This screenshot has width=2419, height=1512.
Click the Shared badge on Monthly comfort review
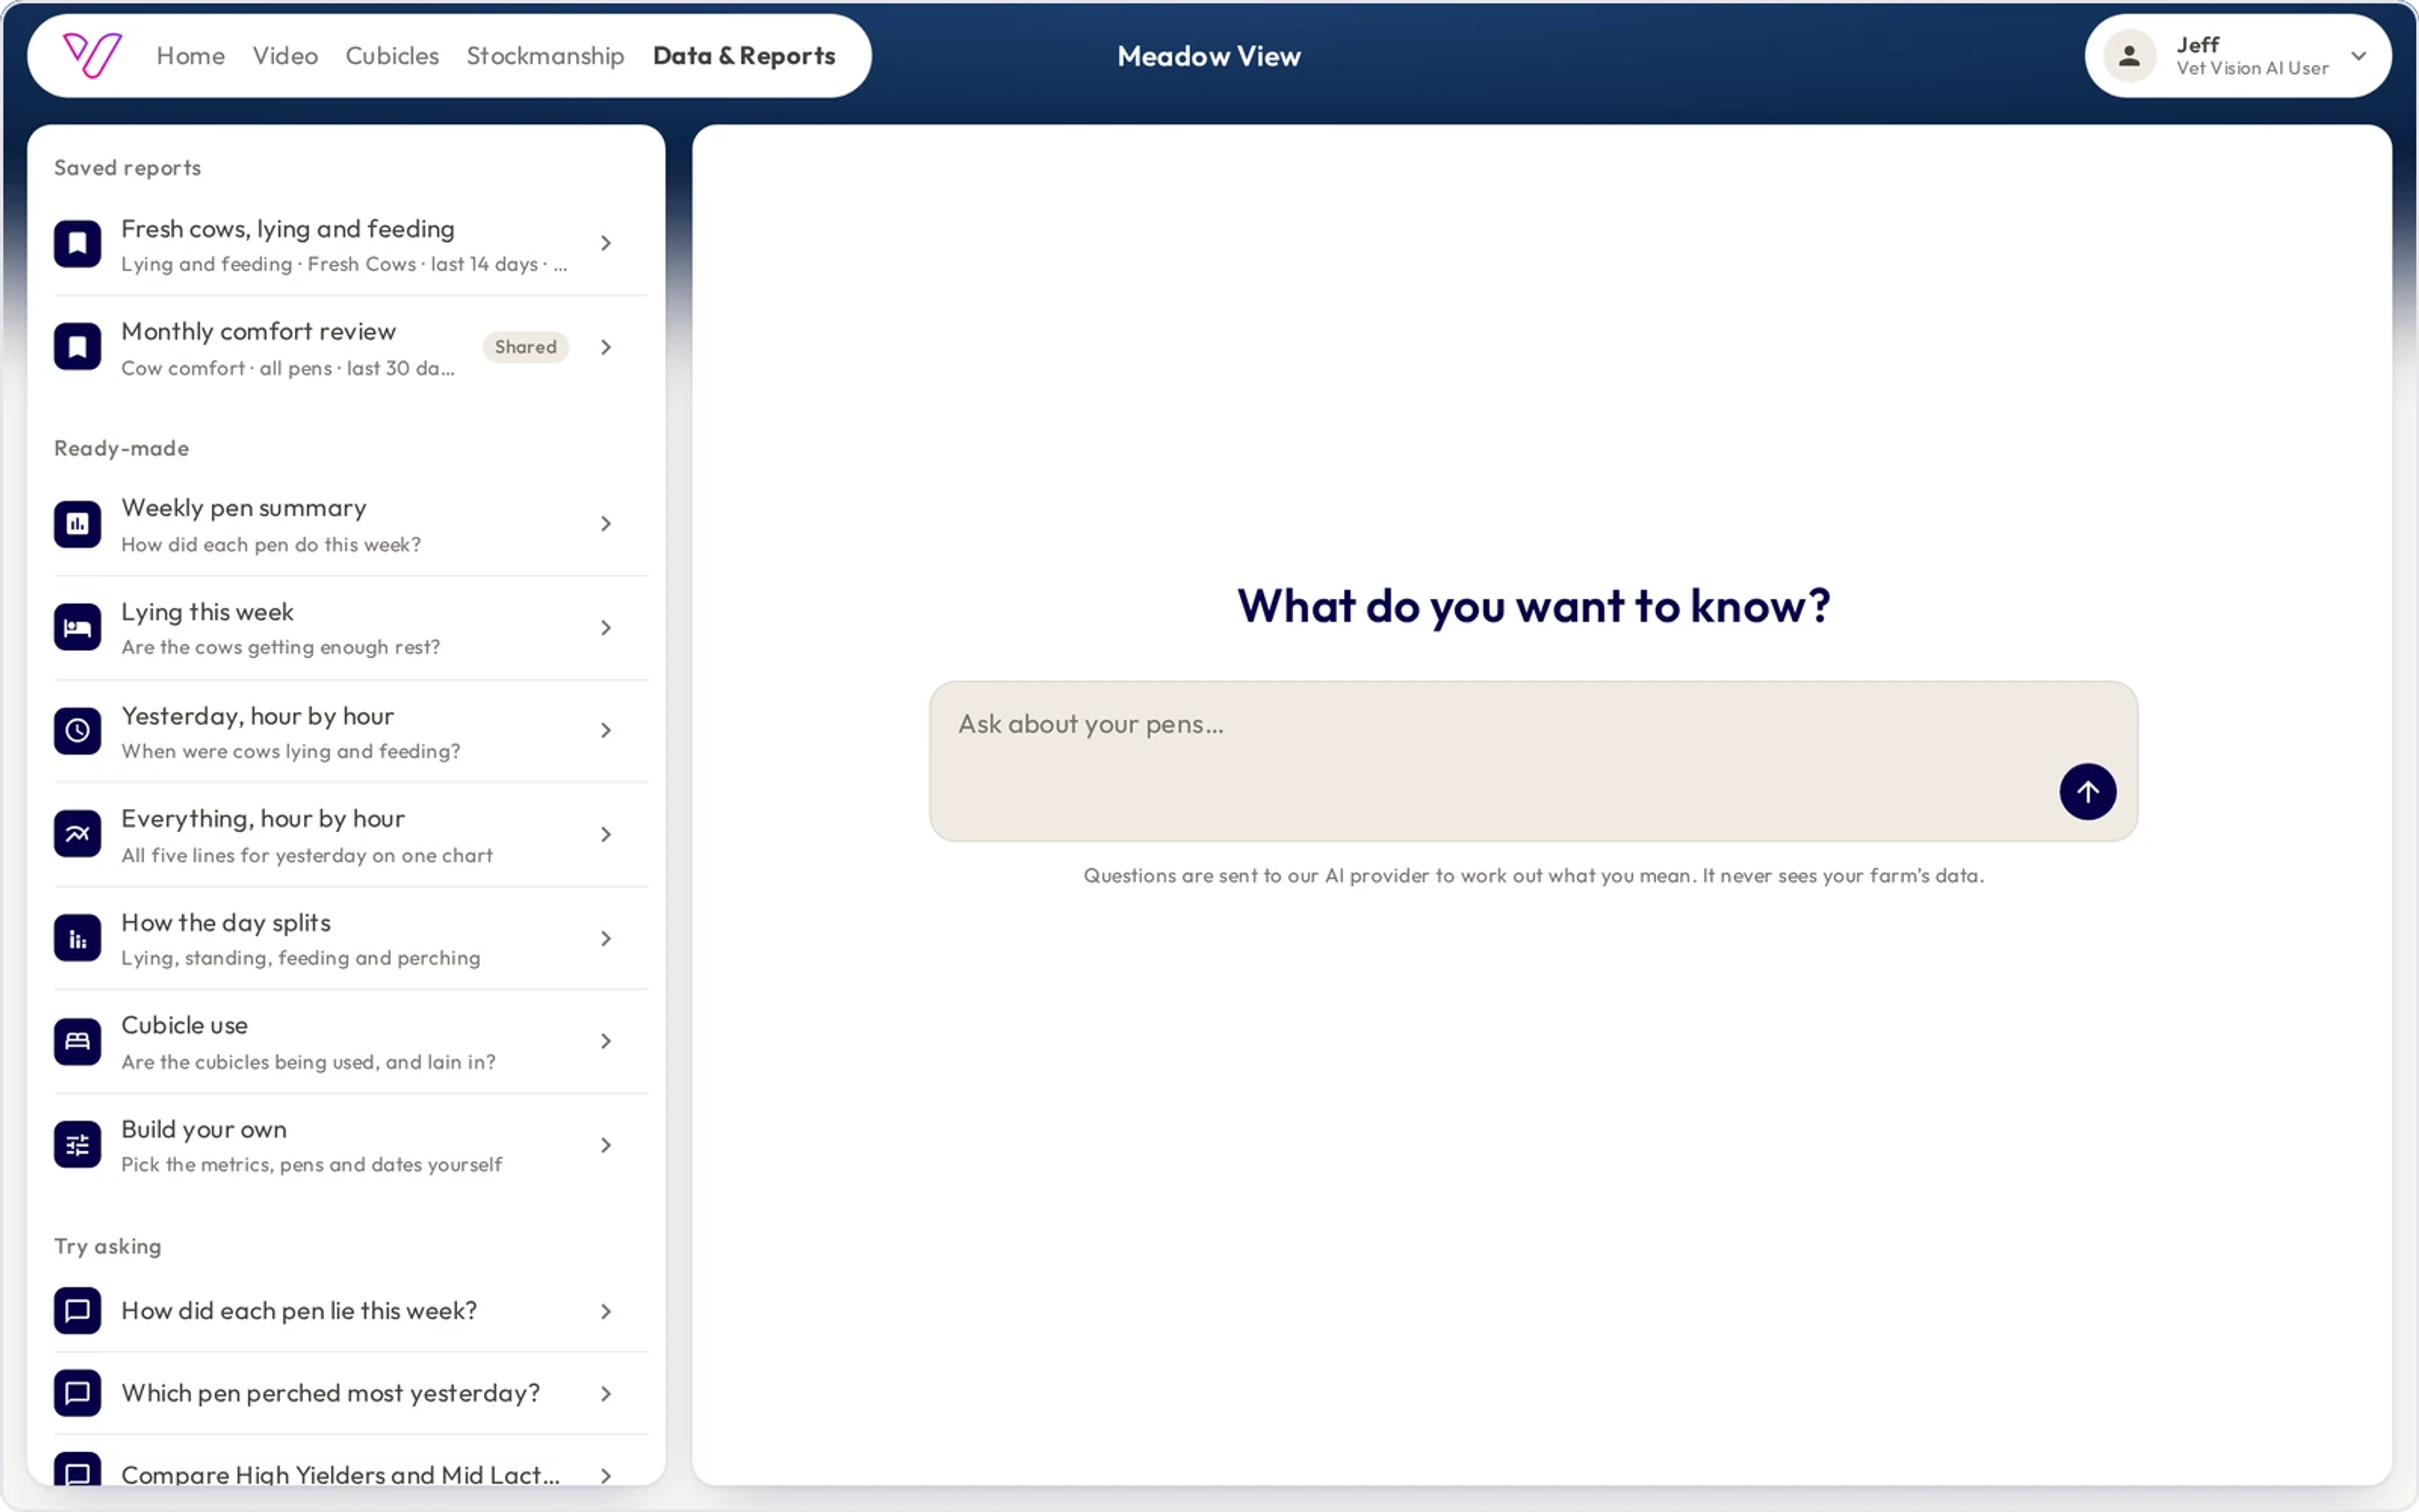tap(526, 347)
